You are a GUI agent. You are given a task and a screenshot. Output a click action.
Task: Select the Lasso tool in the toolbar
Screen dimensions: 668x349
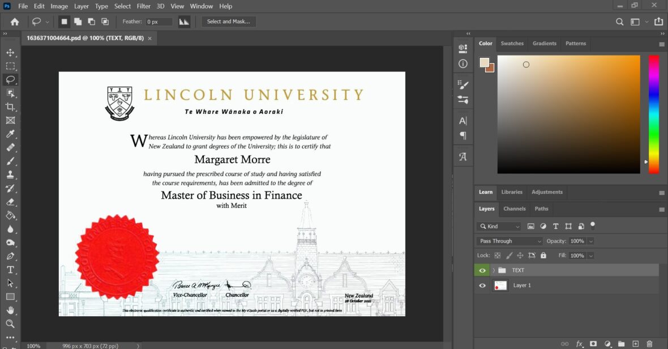point(12,79)
